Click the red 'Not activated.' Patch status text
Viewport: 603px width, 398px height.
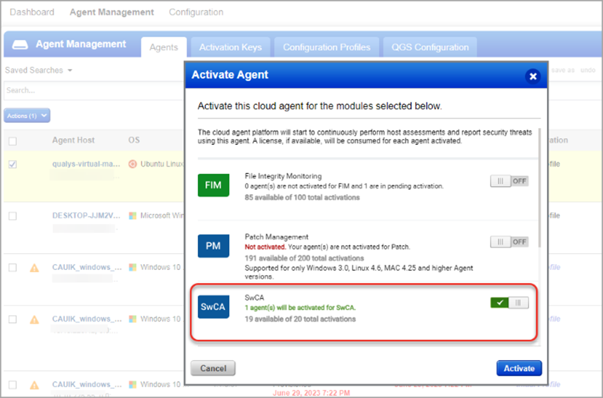click(x=266, y=247)
